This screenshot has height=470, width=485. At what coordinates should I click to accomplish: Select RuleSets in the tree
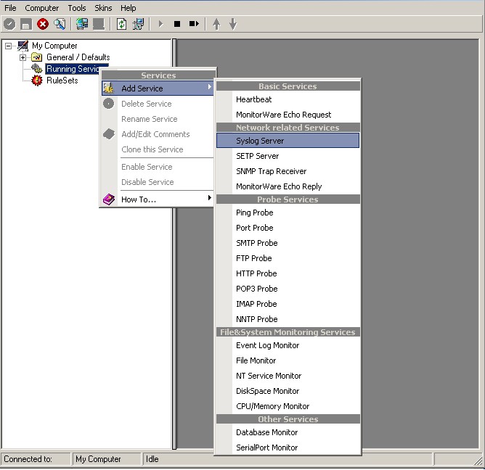pos(62,81)
